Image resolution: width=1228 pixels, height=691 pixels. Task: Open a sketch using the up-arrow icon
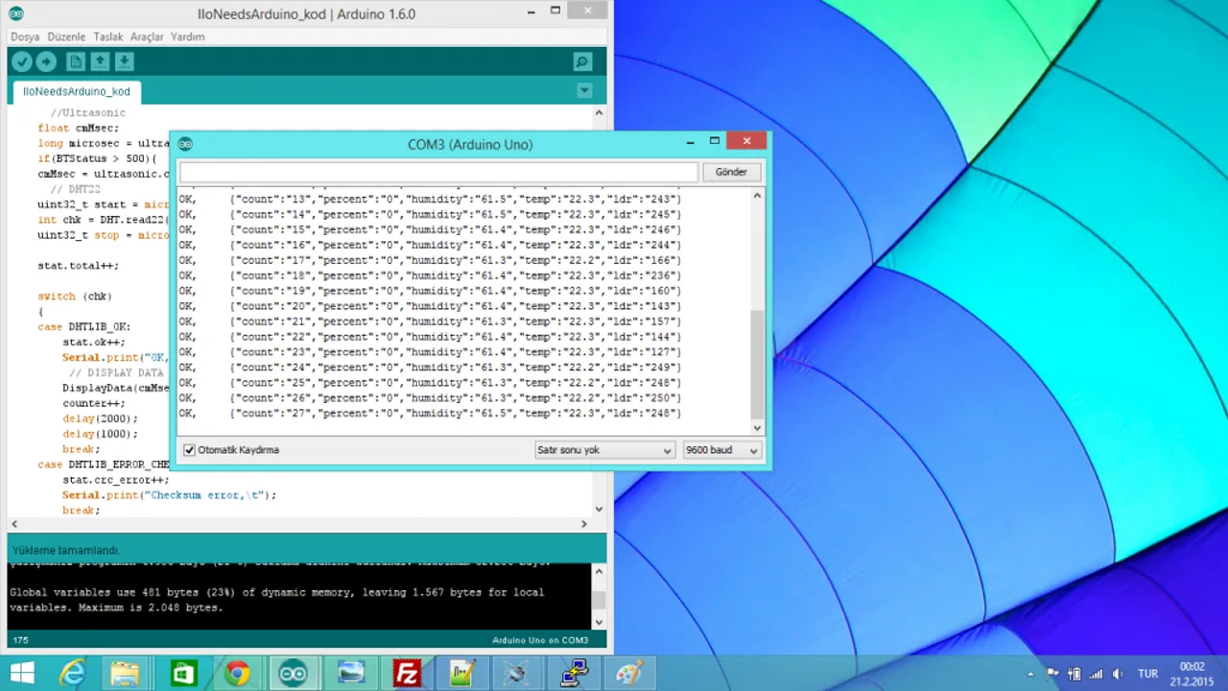[x=100, y=60]
